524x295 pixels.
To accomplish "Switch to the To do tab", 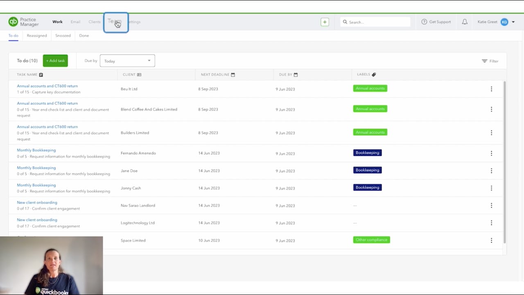I will point(14,36).
